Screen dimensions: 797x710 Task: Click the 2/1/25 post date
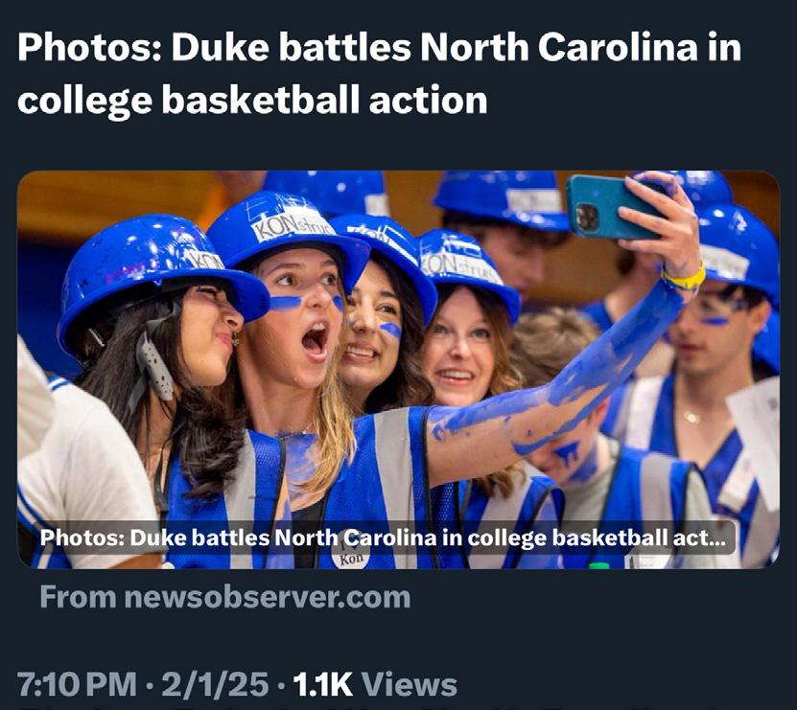[214, 684]
